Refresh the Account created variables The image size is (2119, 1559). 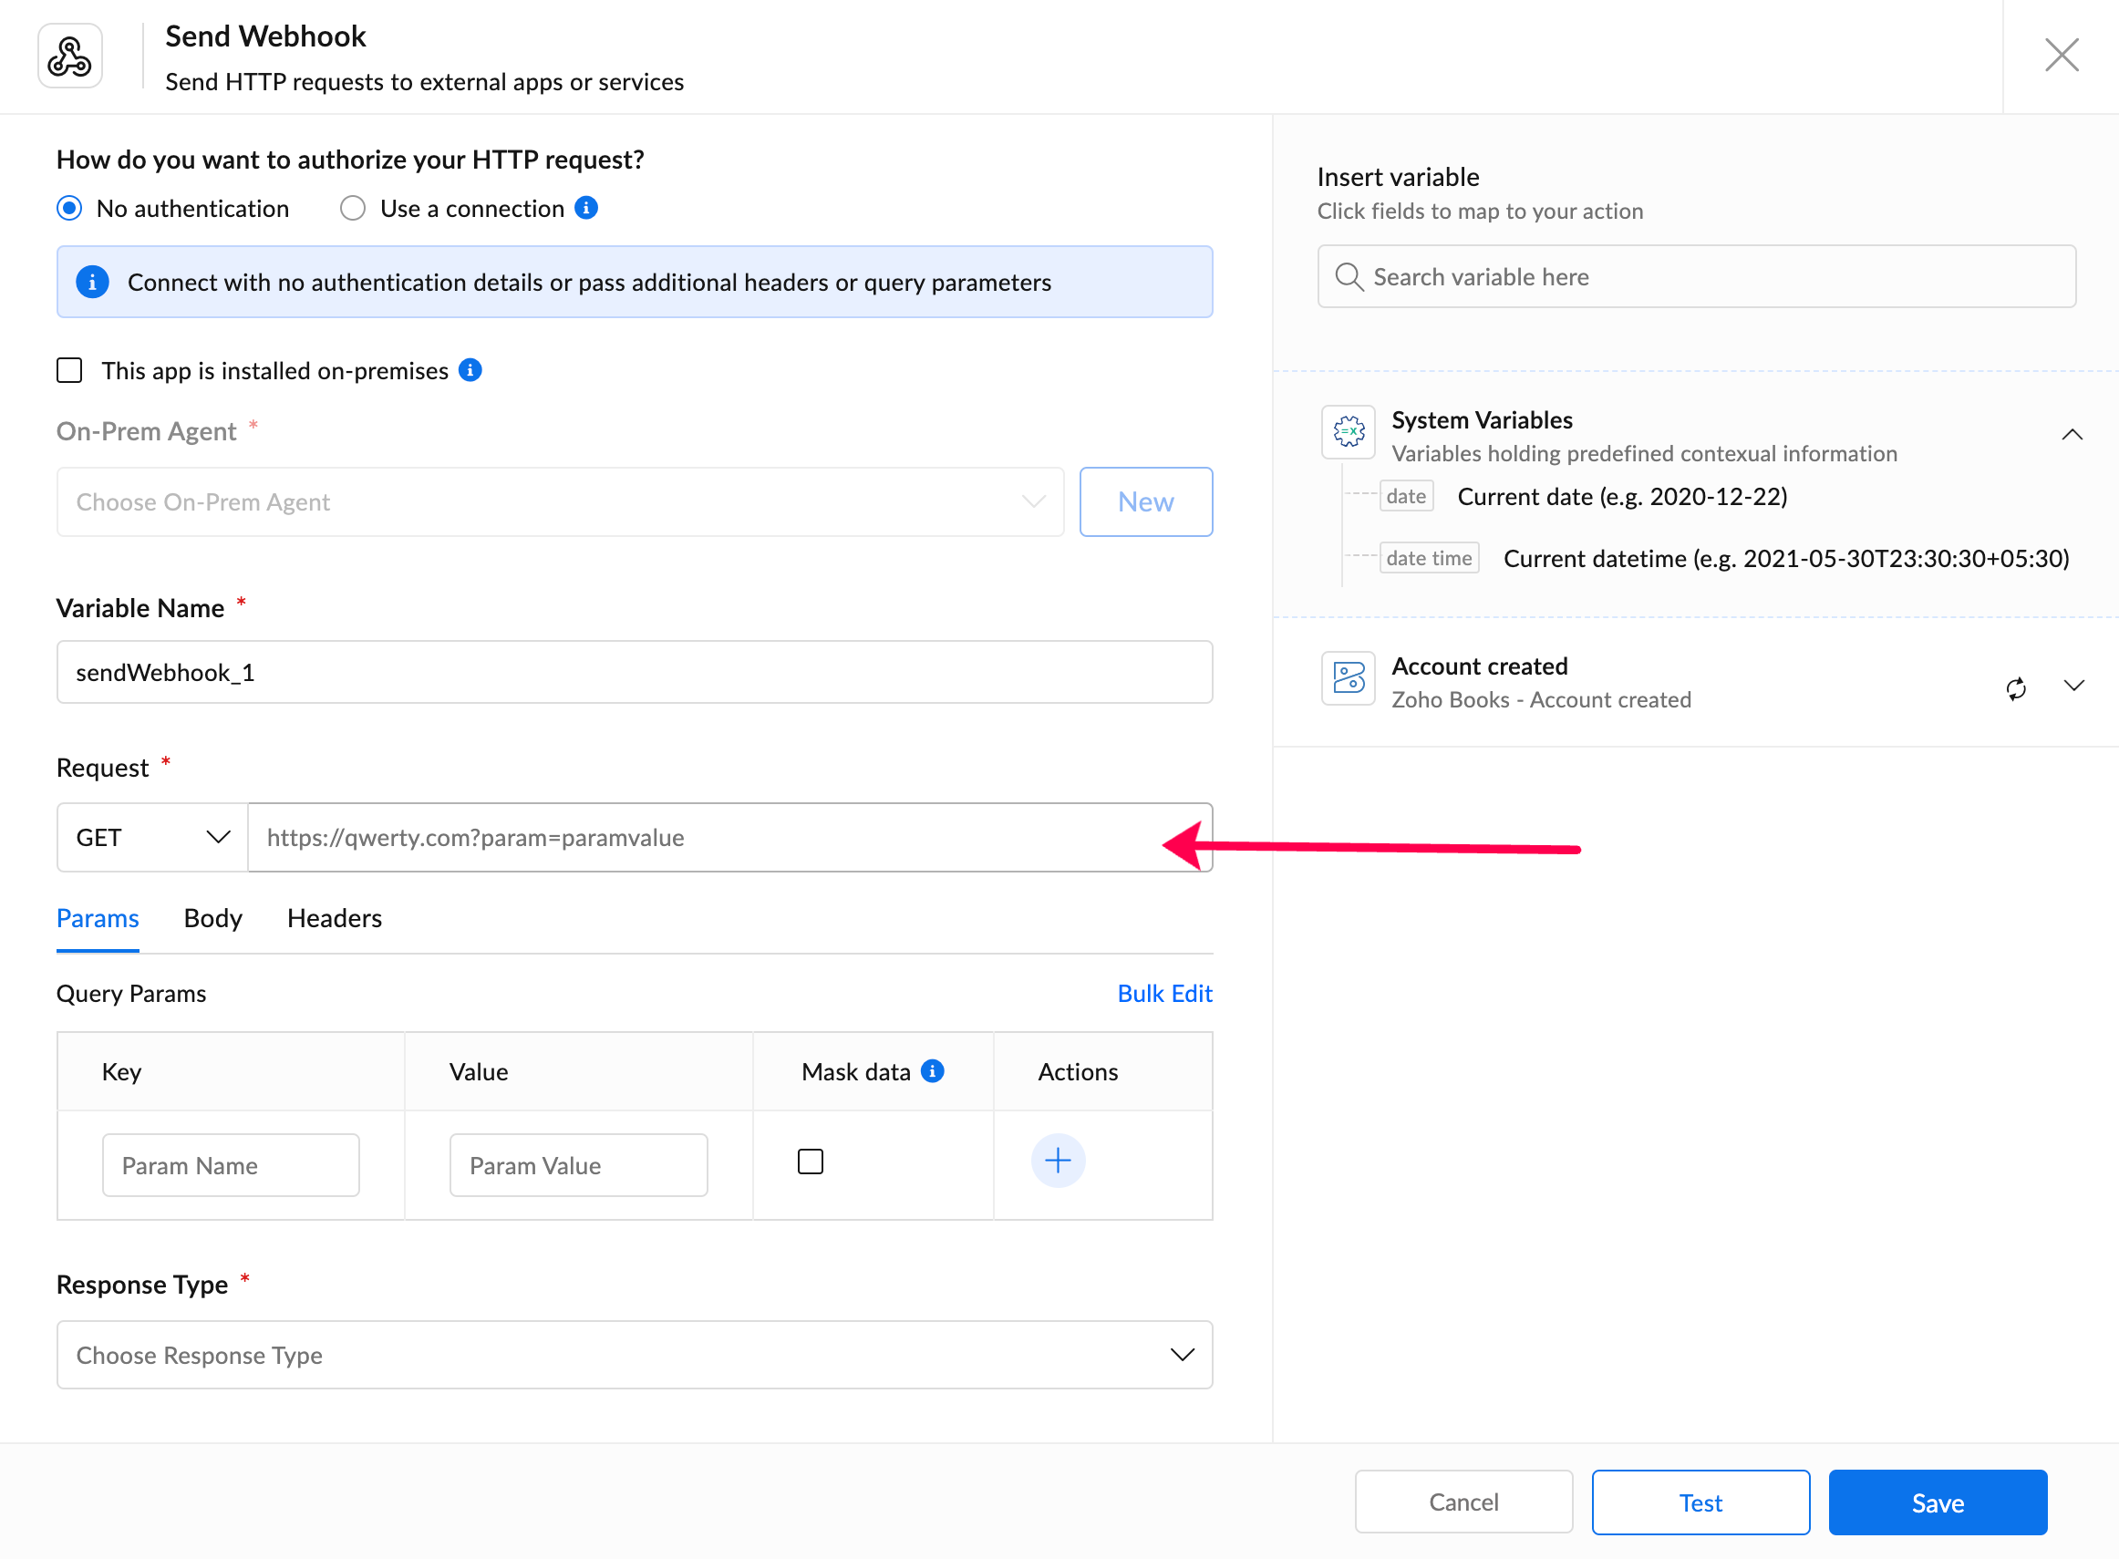pos(2015,688)
